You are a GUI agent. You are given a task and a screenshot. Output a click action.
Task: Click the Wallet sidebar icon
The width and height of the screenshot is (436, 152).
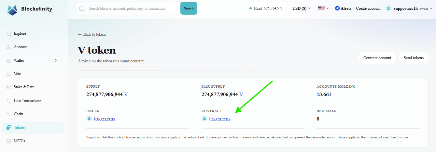(9, 61)
